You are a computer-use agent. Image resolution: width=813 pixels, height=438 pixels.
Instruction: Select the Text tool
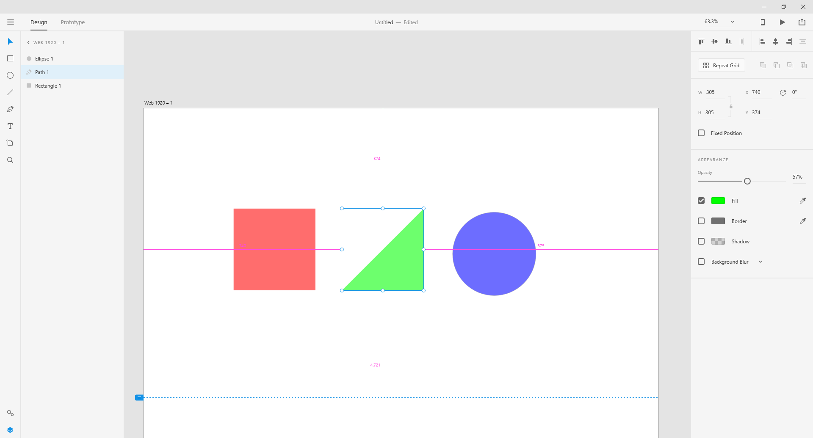point(9,126)
